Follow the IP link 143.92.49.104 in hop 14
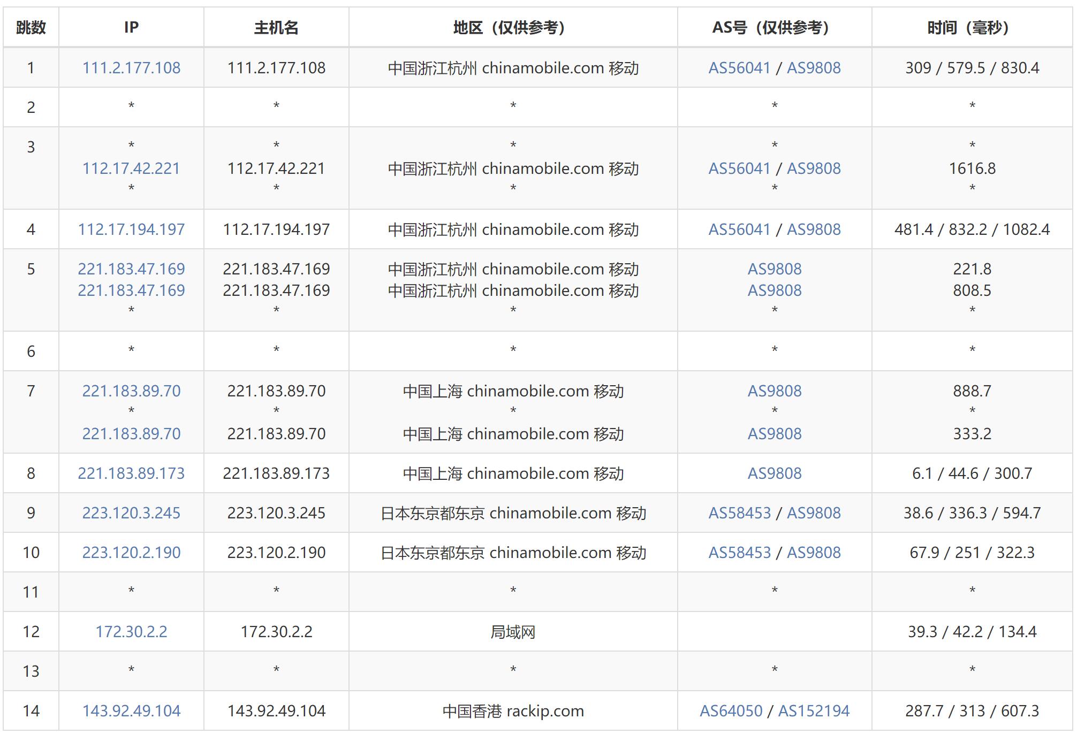 131,711
